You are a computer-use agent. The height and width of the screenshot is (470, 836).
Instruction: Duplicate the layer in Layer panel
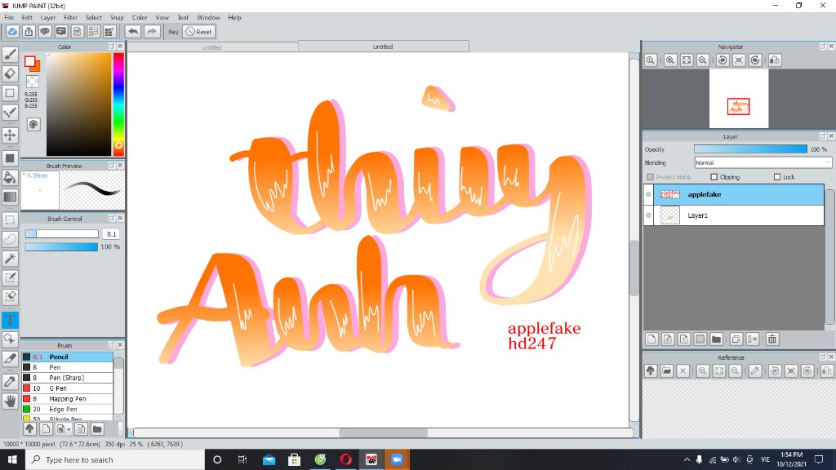pos(736,339)
